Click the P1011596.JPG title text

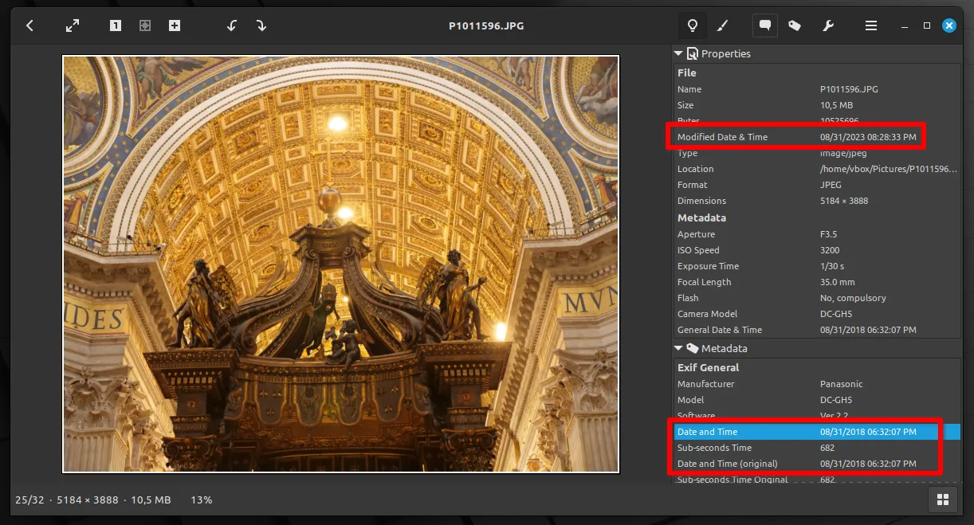coord(487,25)
